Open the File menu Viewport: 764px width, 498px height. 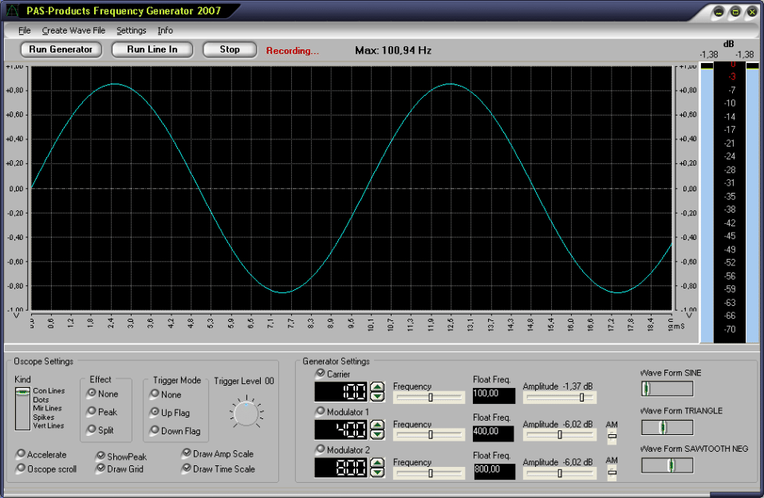pos(25,30)
